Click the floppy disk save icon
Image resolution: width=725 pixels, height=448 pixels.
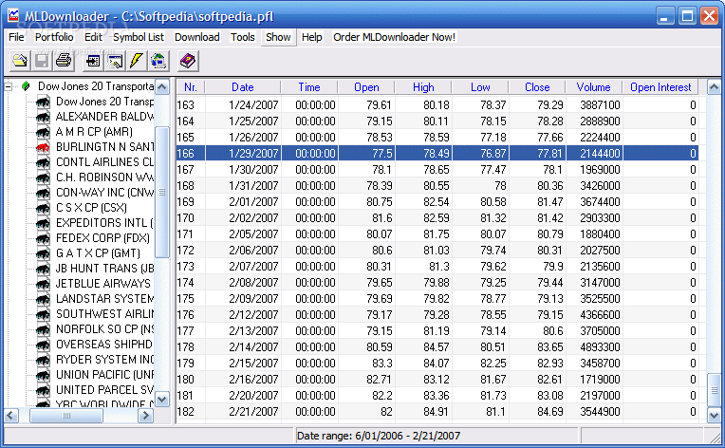tap(42, 61)
